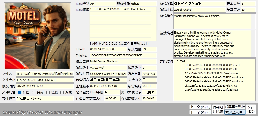The width and height of the screenshot is (258, 116).
Task: Click the Title ID field
Action: point(108,49)
